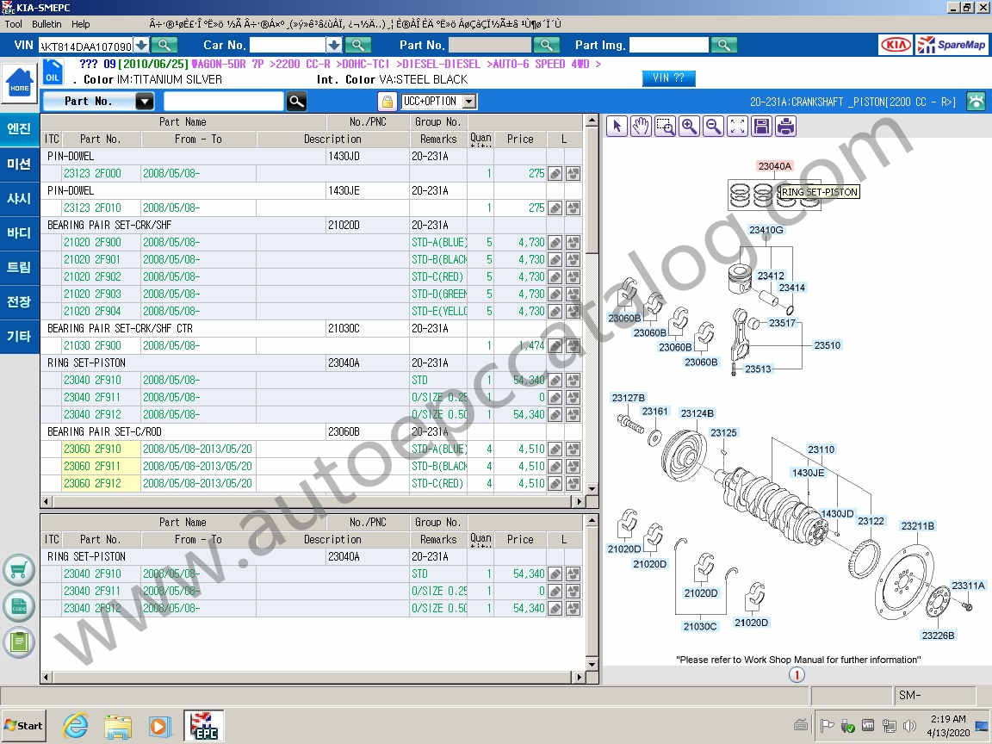Choose the zoom-to-region tool
Image resolution: width=992 pixels, height=744 pixels.
pyautogui.click(x=665, y=127)
